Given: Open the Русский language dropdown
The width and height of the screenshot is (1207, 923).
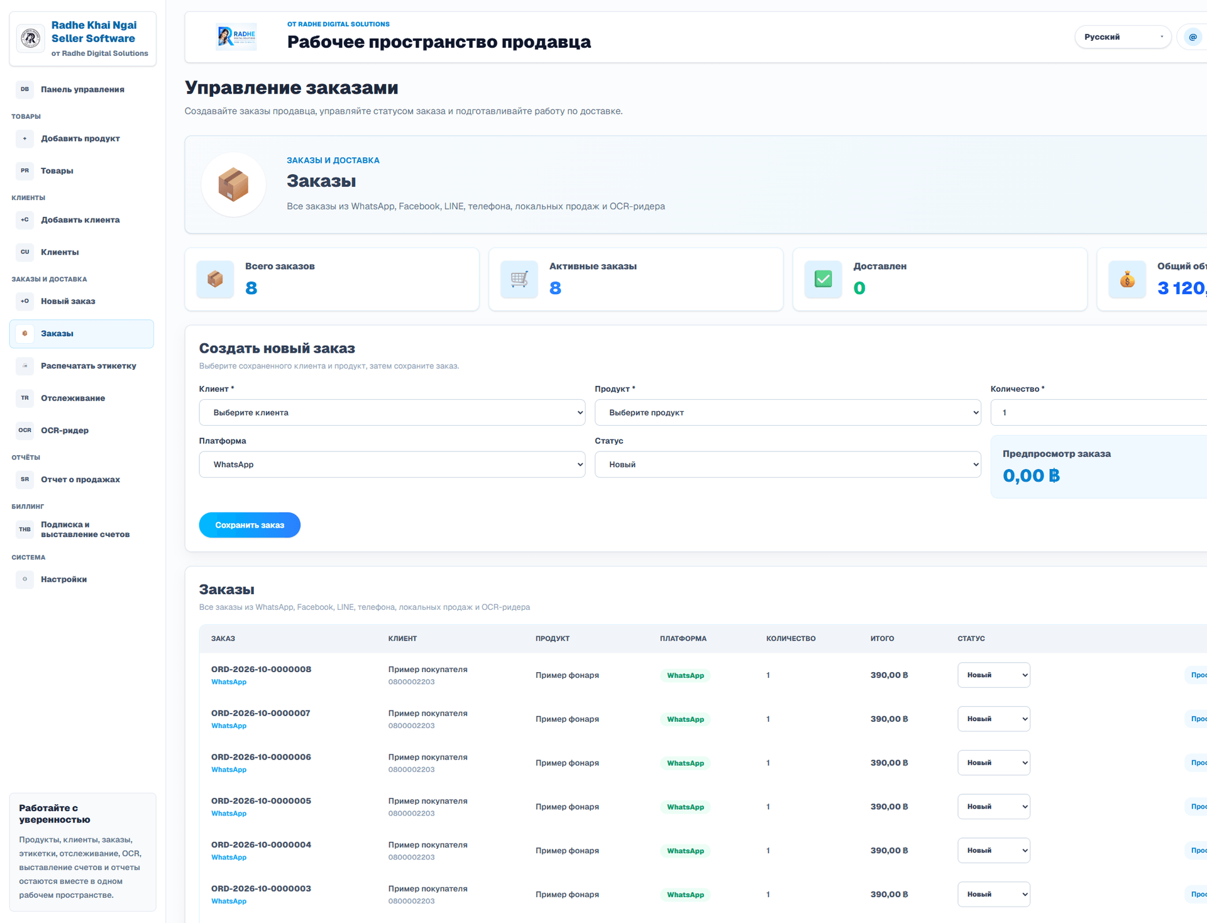Looking at the screenshot, I should point(1123,37).
